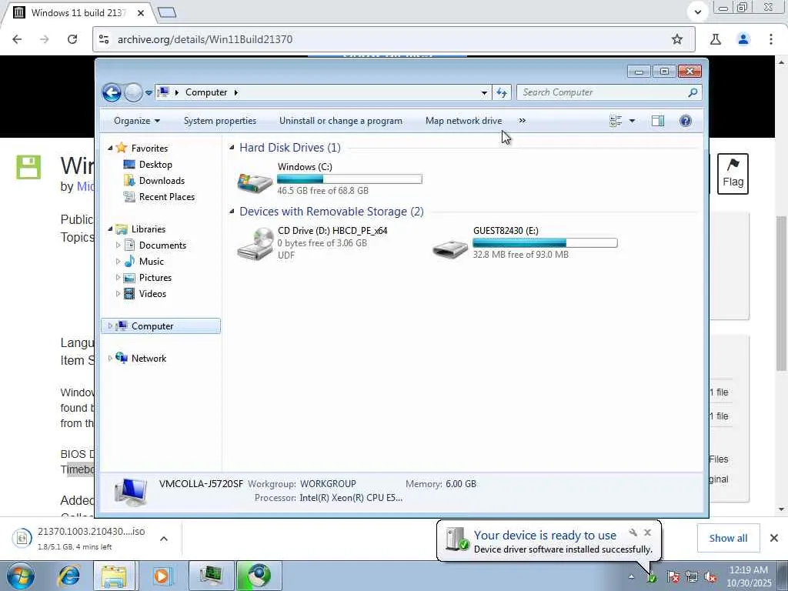Open System properties from toolbar

click(x=219, y=121)
